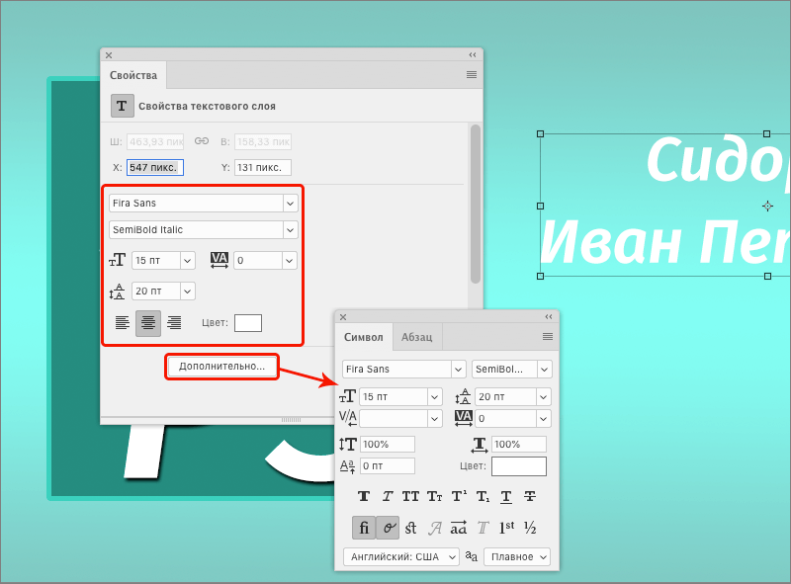Click the font size icon in Character panel
The width and height of the screenshot is (791, 584).
tap(348, 396)
